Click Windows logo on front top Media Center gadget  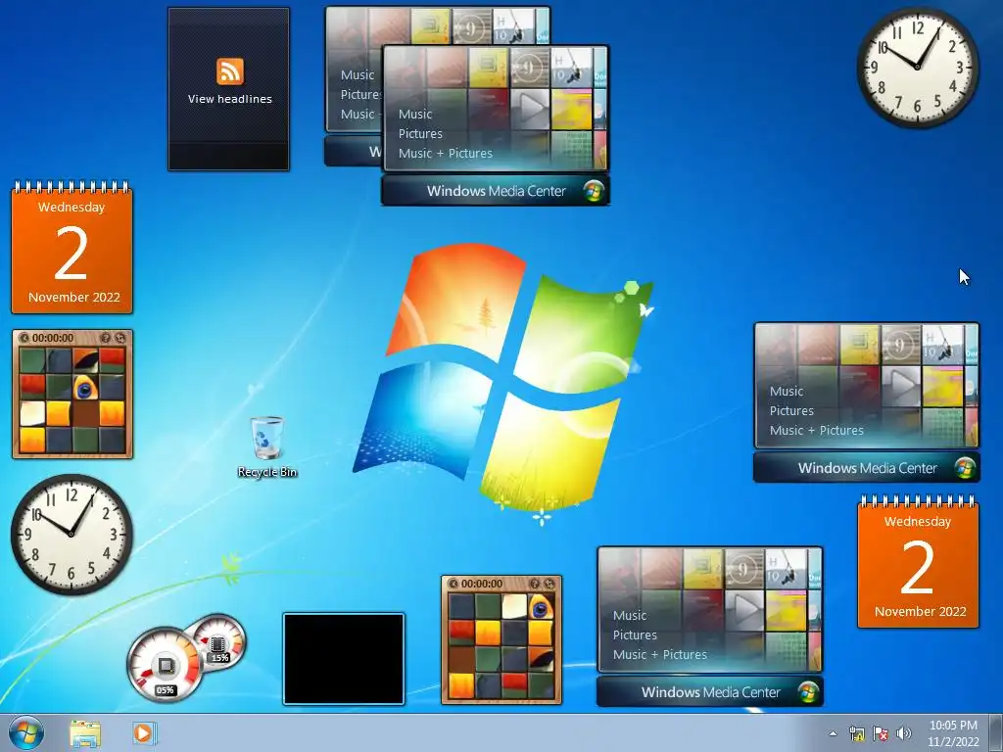(x=593, y=191)
